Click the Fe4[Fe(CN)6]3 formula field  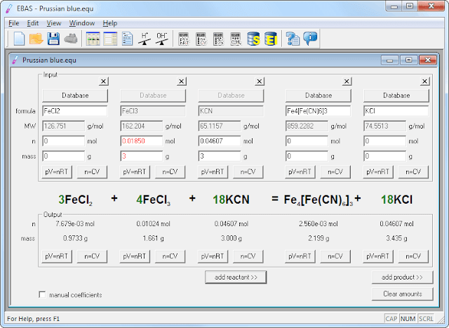click(318, 111)
